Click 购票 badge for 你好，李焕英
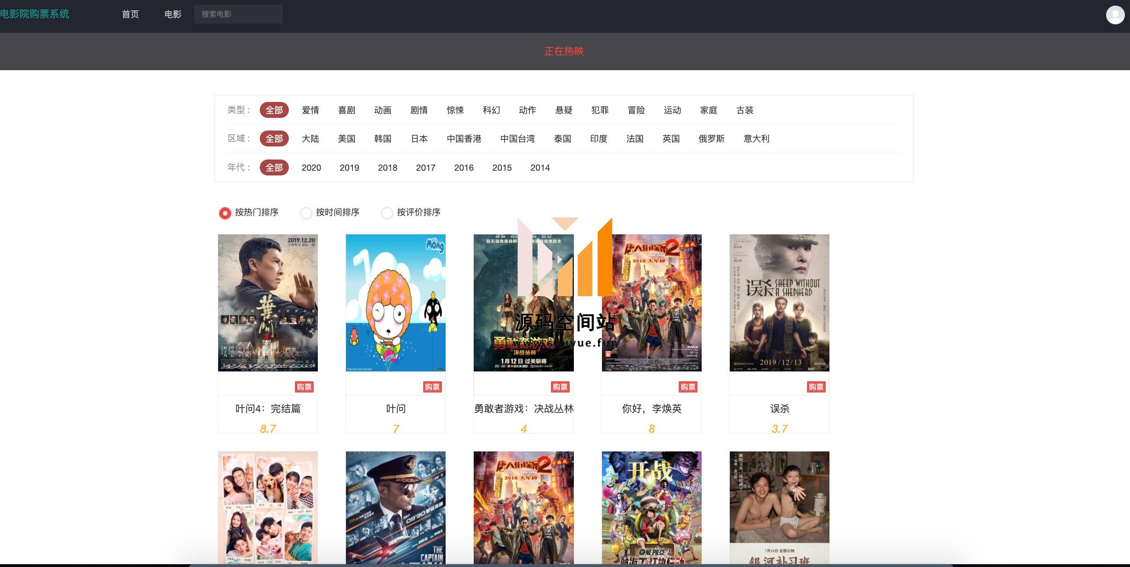This screenshot has height=567, width=1130. click(688, 387)
